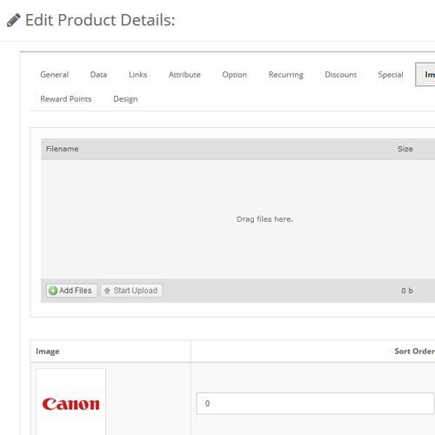Click the Drag files here drop area
This screenshot has height=435, width=435.
click(238, 219)
